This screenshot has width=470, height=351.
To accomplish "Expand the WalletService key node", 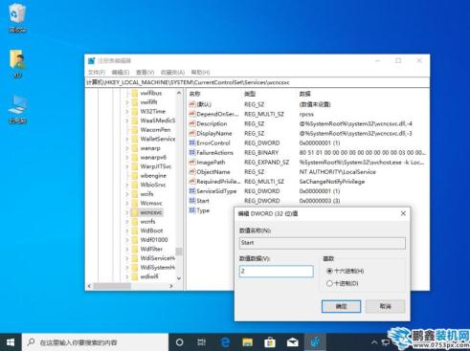I will (x=126, y=139).
